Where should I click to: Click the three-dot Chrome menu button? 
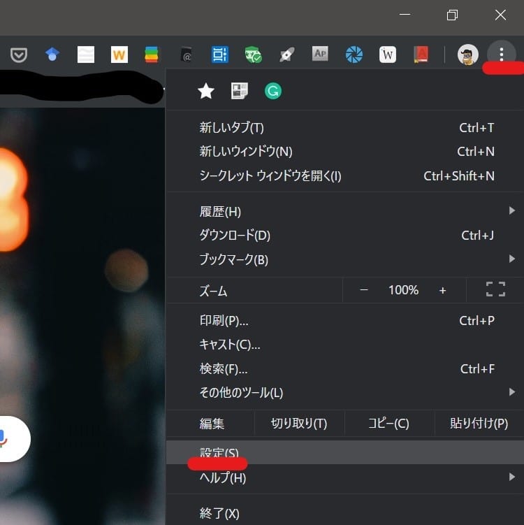point(501,55)
